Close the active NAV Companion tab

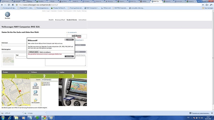161,1
